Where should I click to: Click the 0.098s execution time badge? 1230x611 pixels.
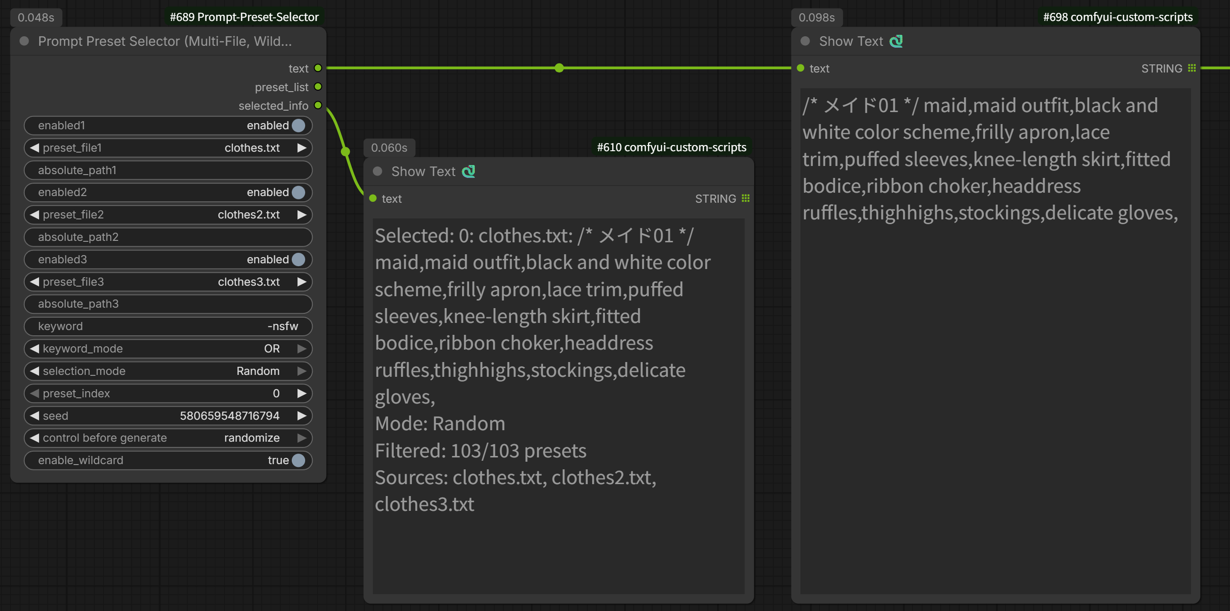pos(817,18)
